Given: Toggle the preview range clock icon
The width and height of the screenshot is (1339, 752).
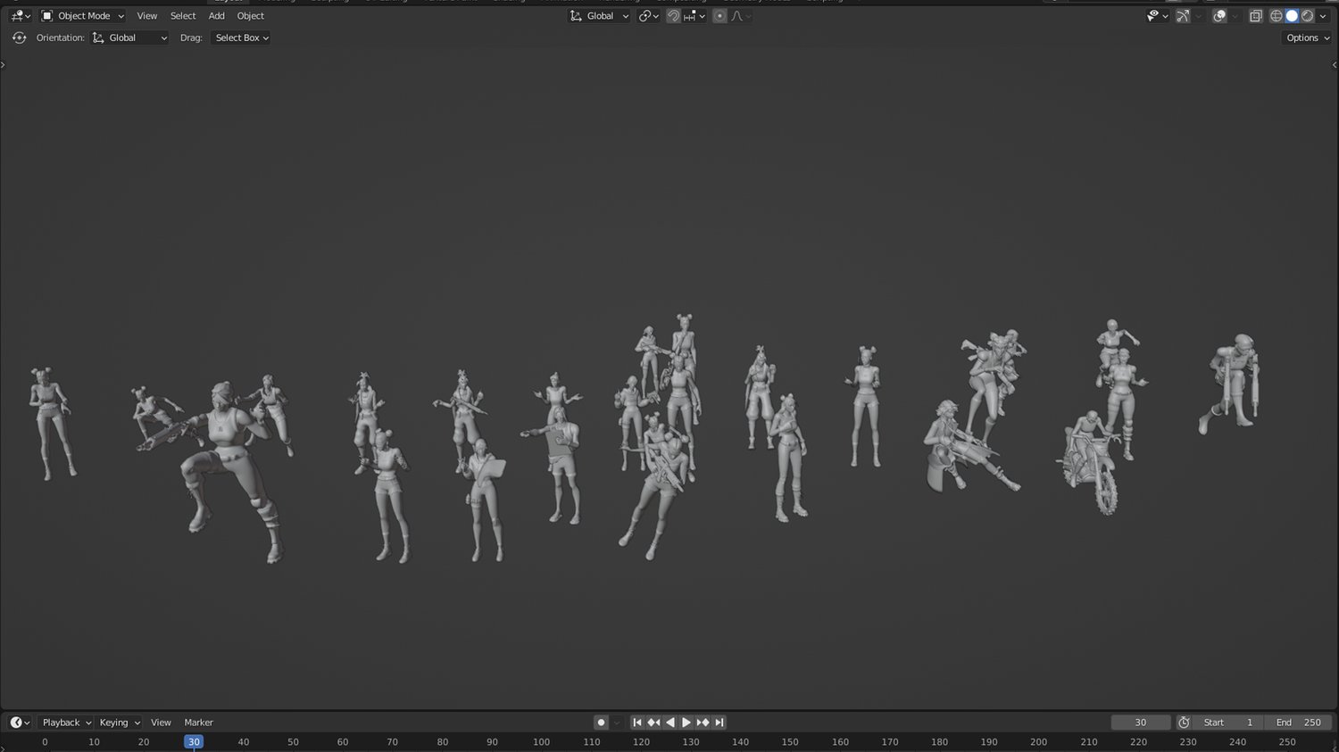Looking at the screenshot, I should click(1184, 723).
